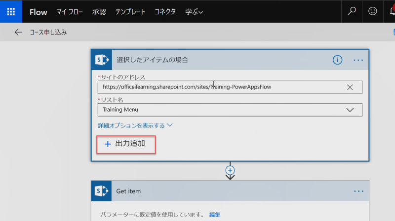Screen dimensions: 395x221
Task: Click the smiley feedback icon
Action: click(x=373, y=11)
